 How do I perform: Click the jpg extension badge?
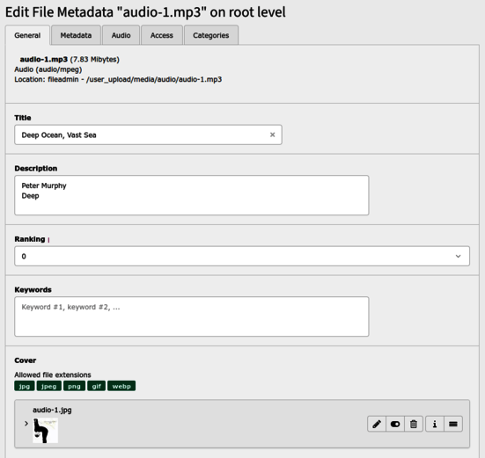point(25,386)
